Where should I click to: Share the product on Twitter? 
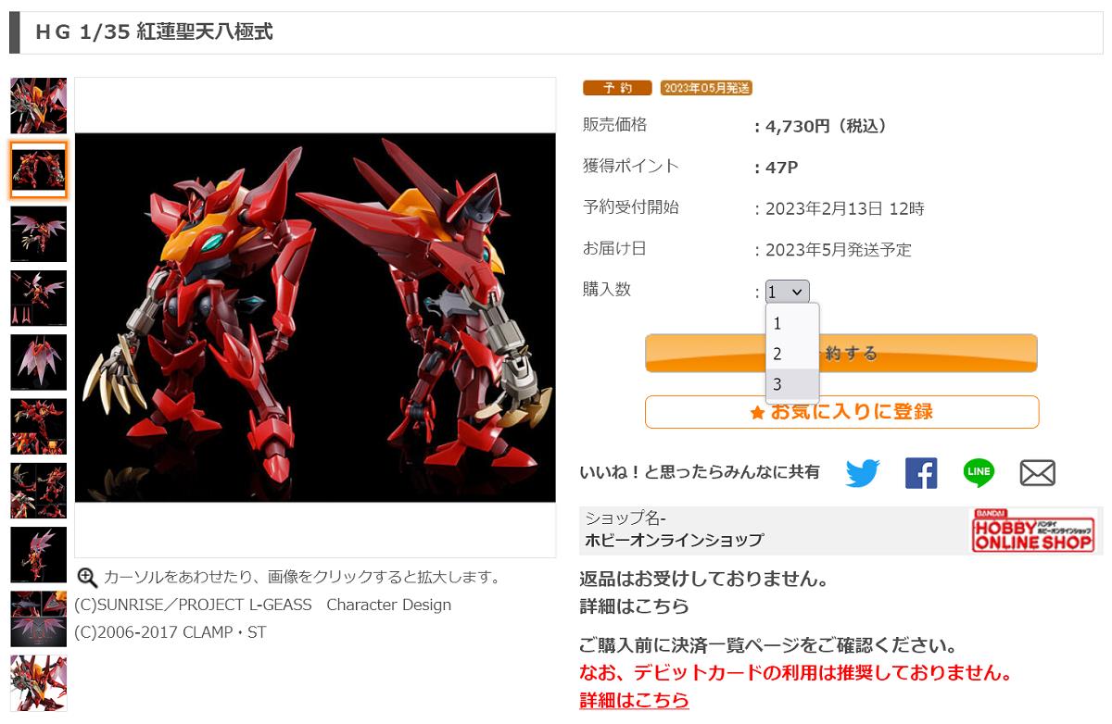pyautogui.click(x=862, y=473)
